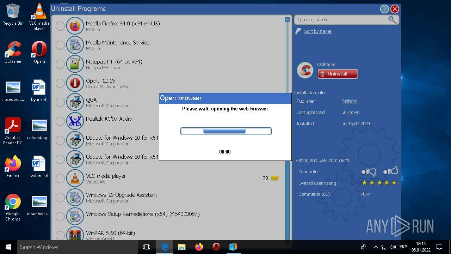Image resolution: width=451 pixels, height=254 pixels.
Task: Click the Uninstall button for CCleaner
Action: (338, 74)
